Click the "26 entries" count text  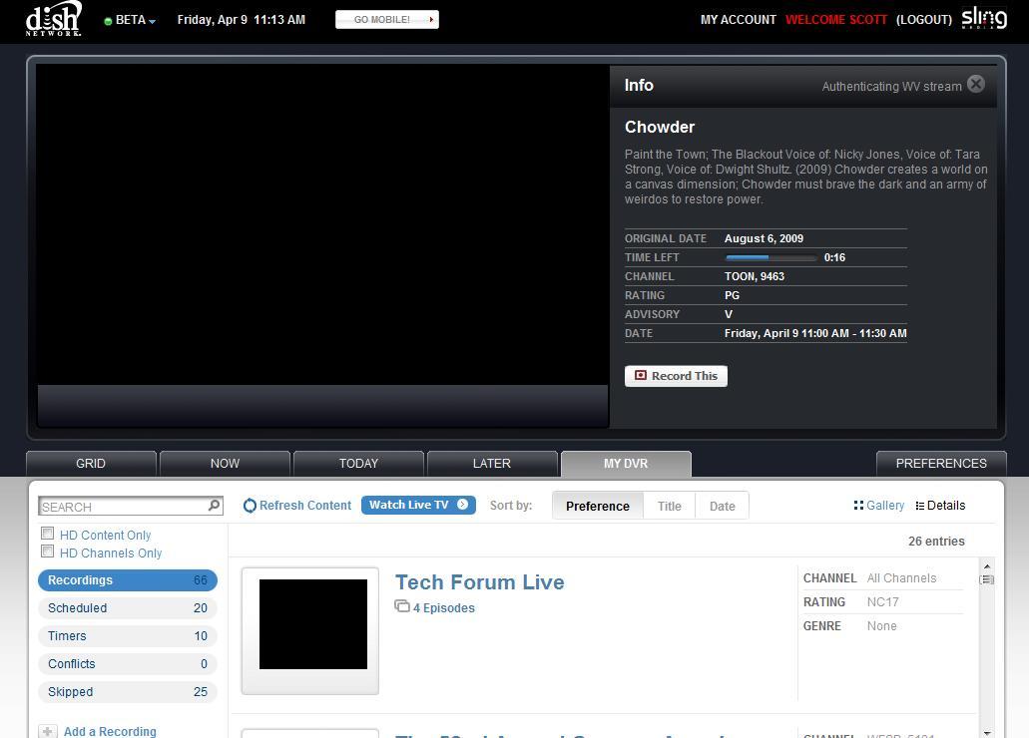pyautogui.click(x=936, y=542)
